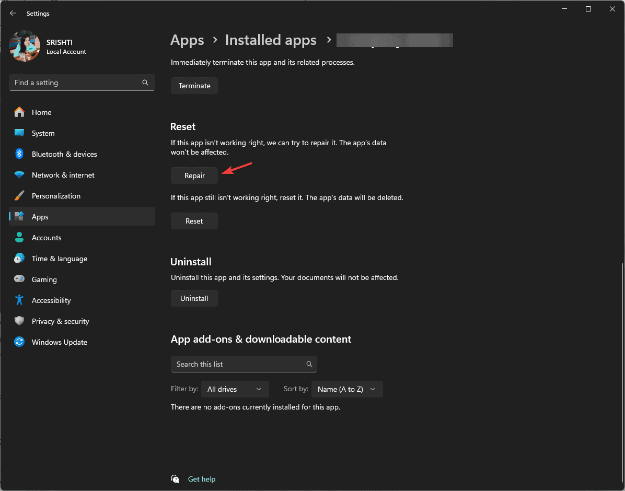This screenshot has width=625, height=491.
Task: Open Windows Update settings
Action: point(59,342)
